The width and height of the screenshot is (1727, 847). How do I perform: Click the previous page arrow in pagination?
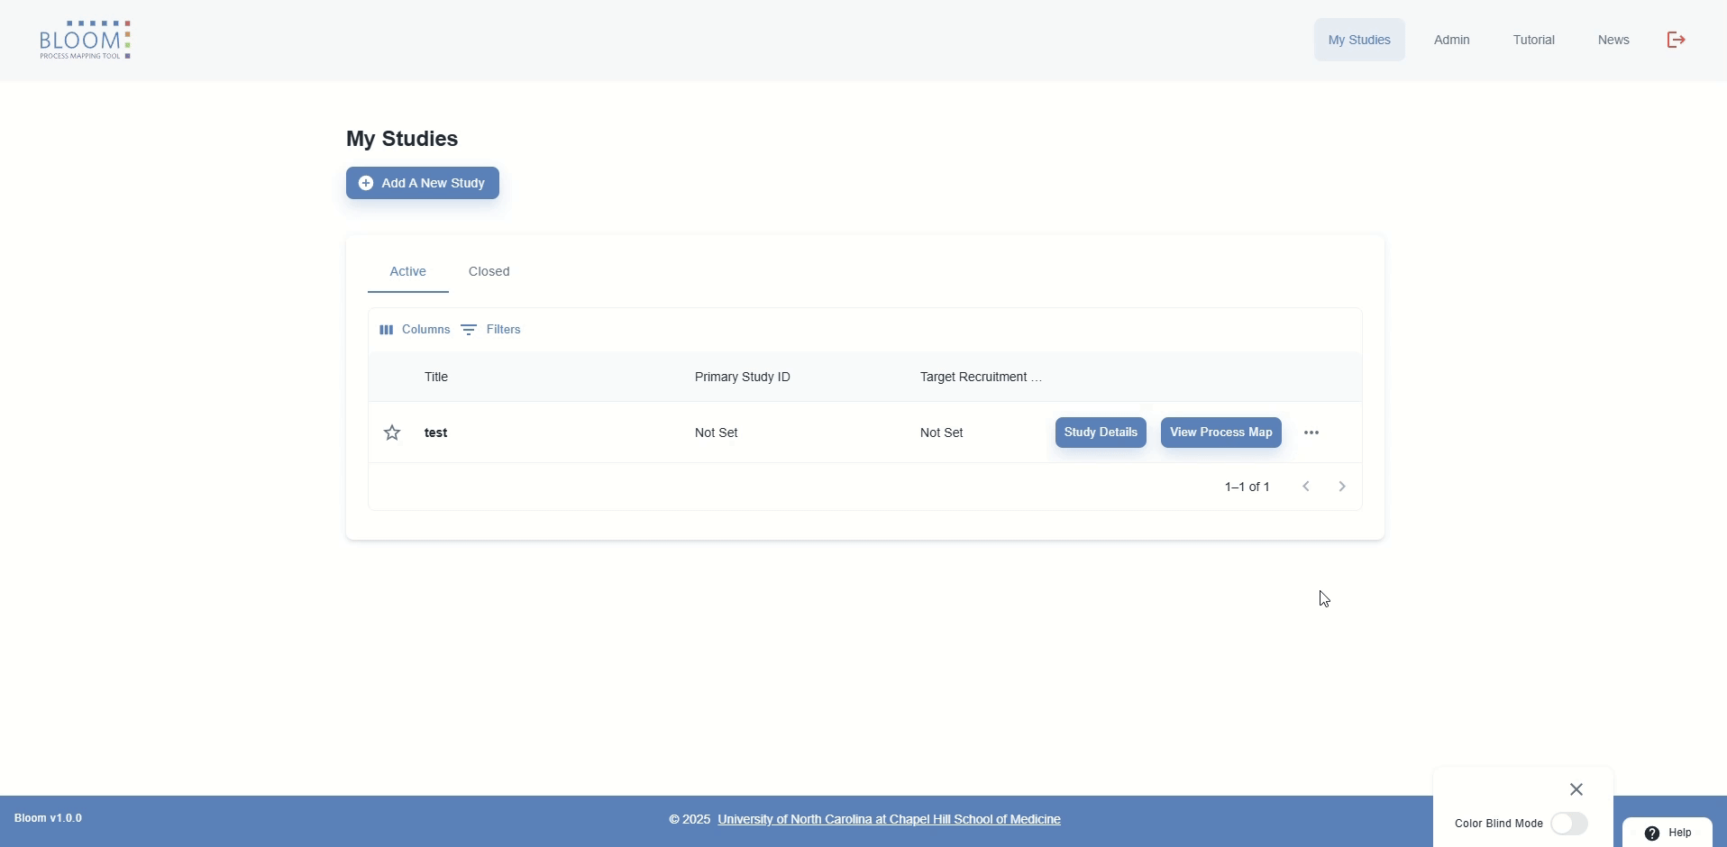[x=1304, y=486]
